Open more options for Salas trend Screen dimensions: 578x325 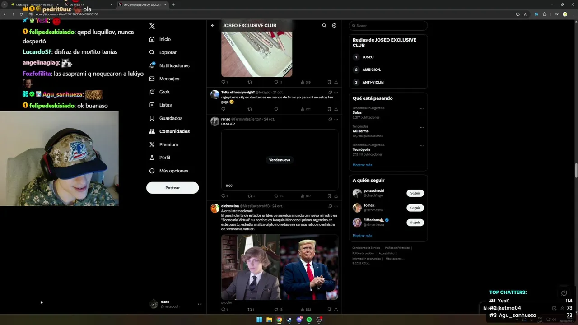tap(422, 109)
